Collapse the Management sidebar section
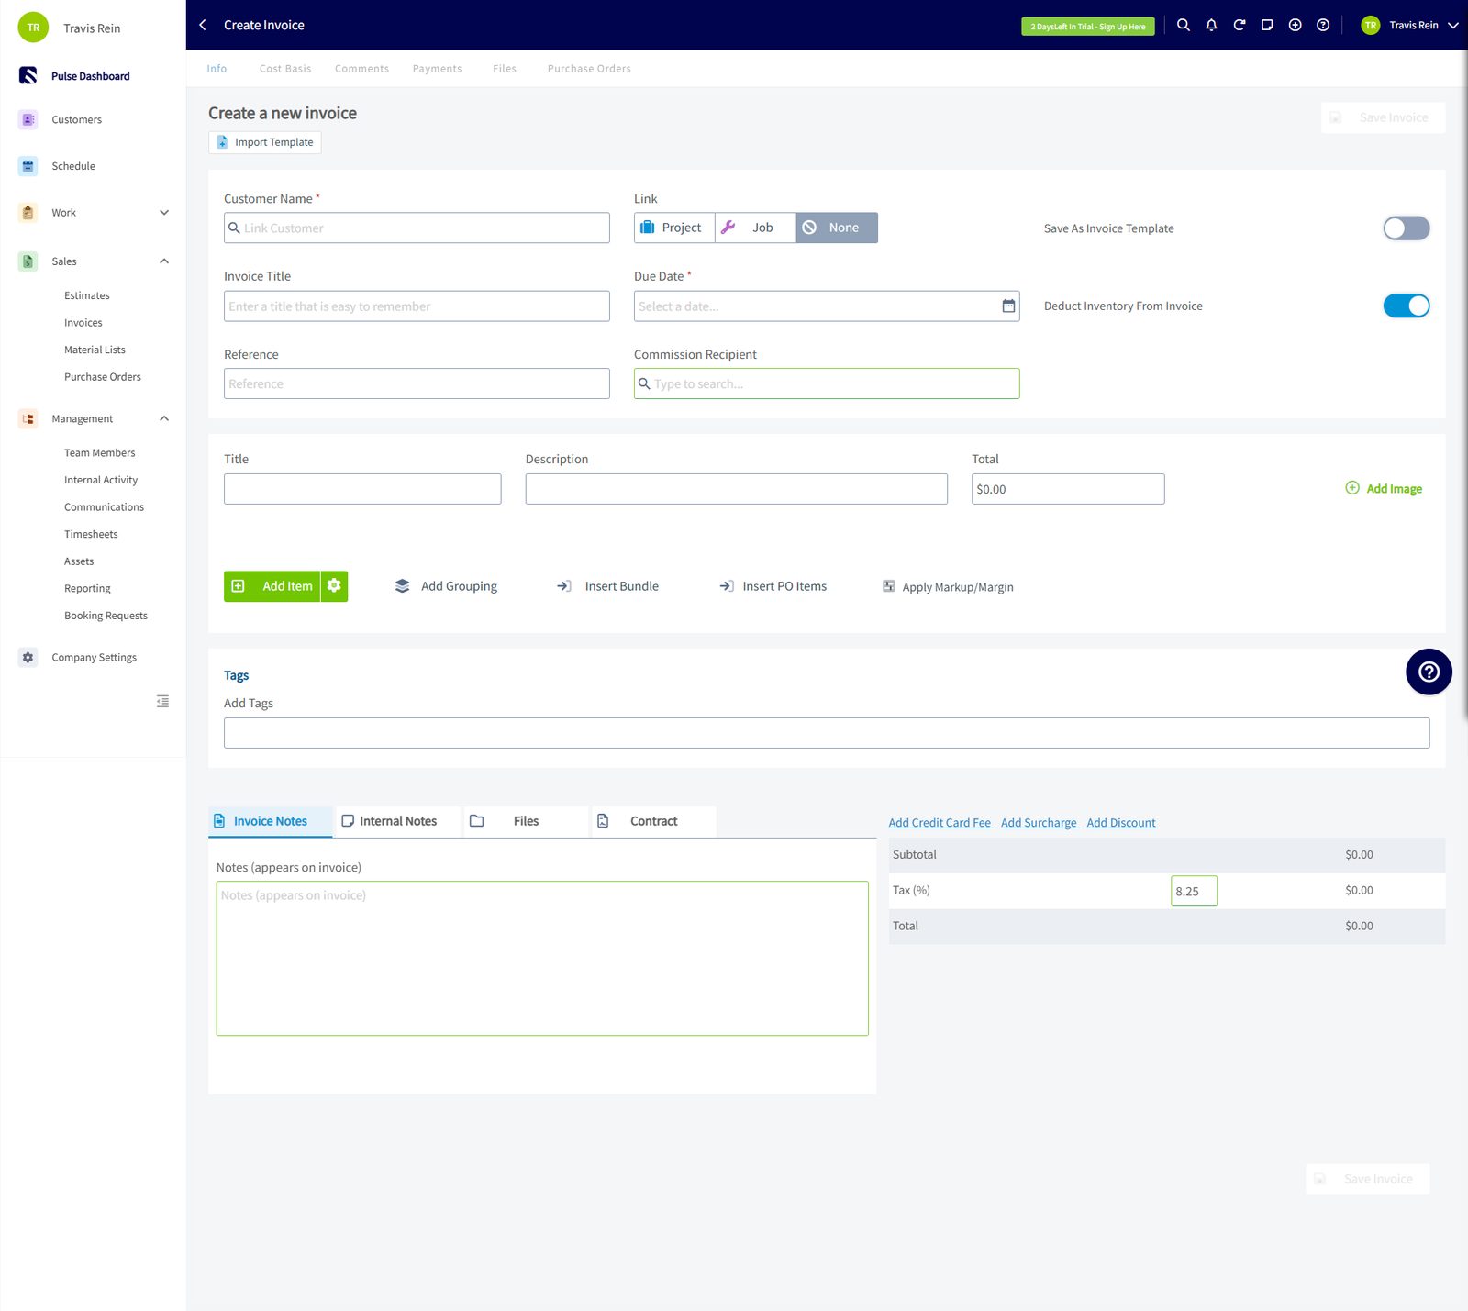The width and height of the screenshot is (1468, 1311). tap(164, 418)
